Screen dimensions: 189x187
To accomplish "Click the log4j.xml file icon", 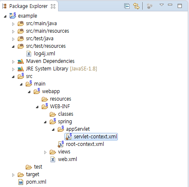I will tap(29, 54).
